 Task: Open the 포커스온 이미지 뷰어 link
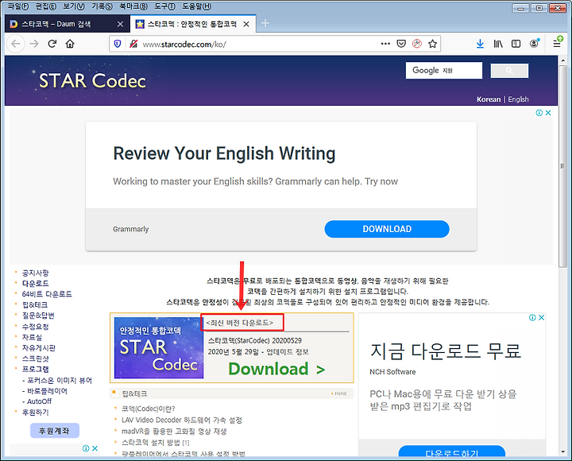tap(60, 381)
